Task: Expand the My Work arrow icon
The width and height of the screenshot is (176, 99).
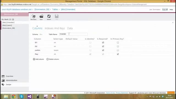Action: coord(13,20)
